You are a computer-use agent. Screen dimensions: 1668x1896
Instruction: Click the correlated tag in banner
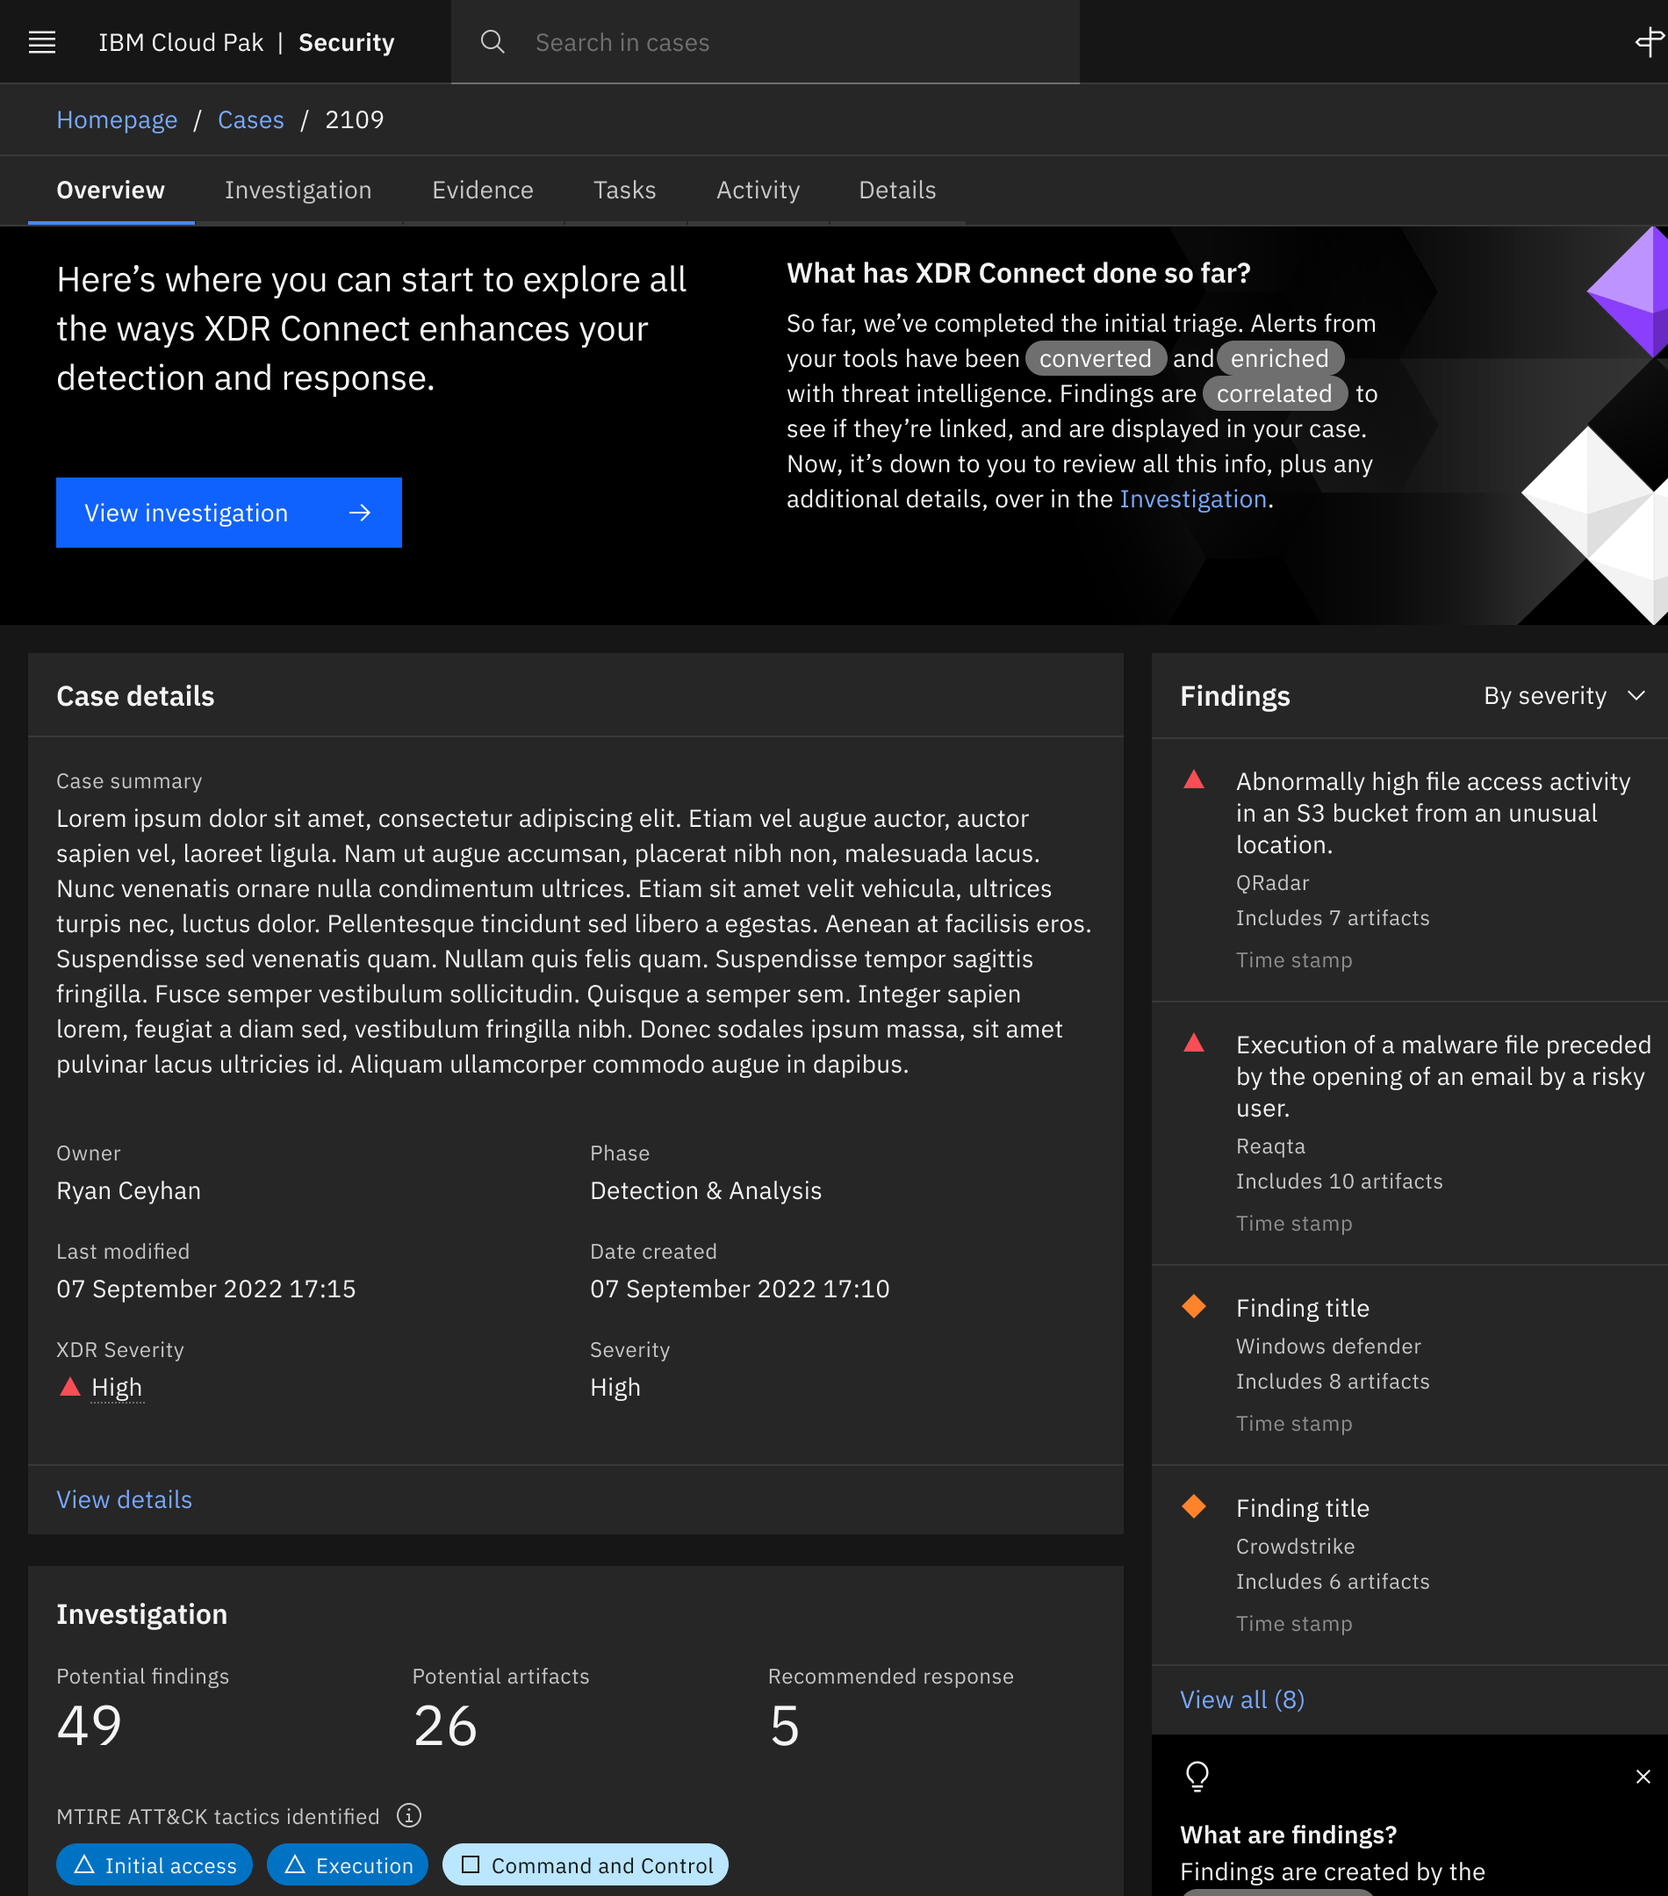[x=1274, y=393]
